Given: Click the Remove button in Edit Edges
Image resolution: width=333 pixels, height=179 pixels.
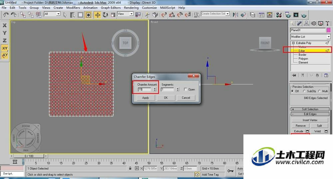Looking at the screenshot, I should (x=300, y=125).
